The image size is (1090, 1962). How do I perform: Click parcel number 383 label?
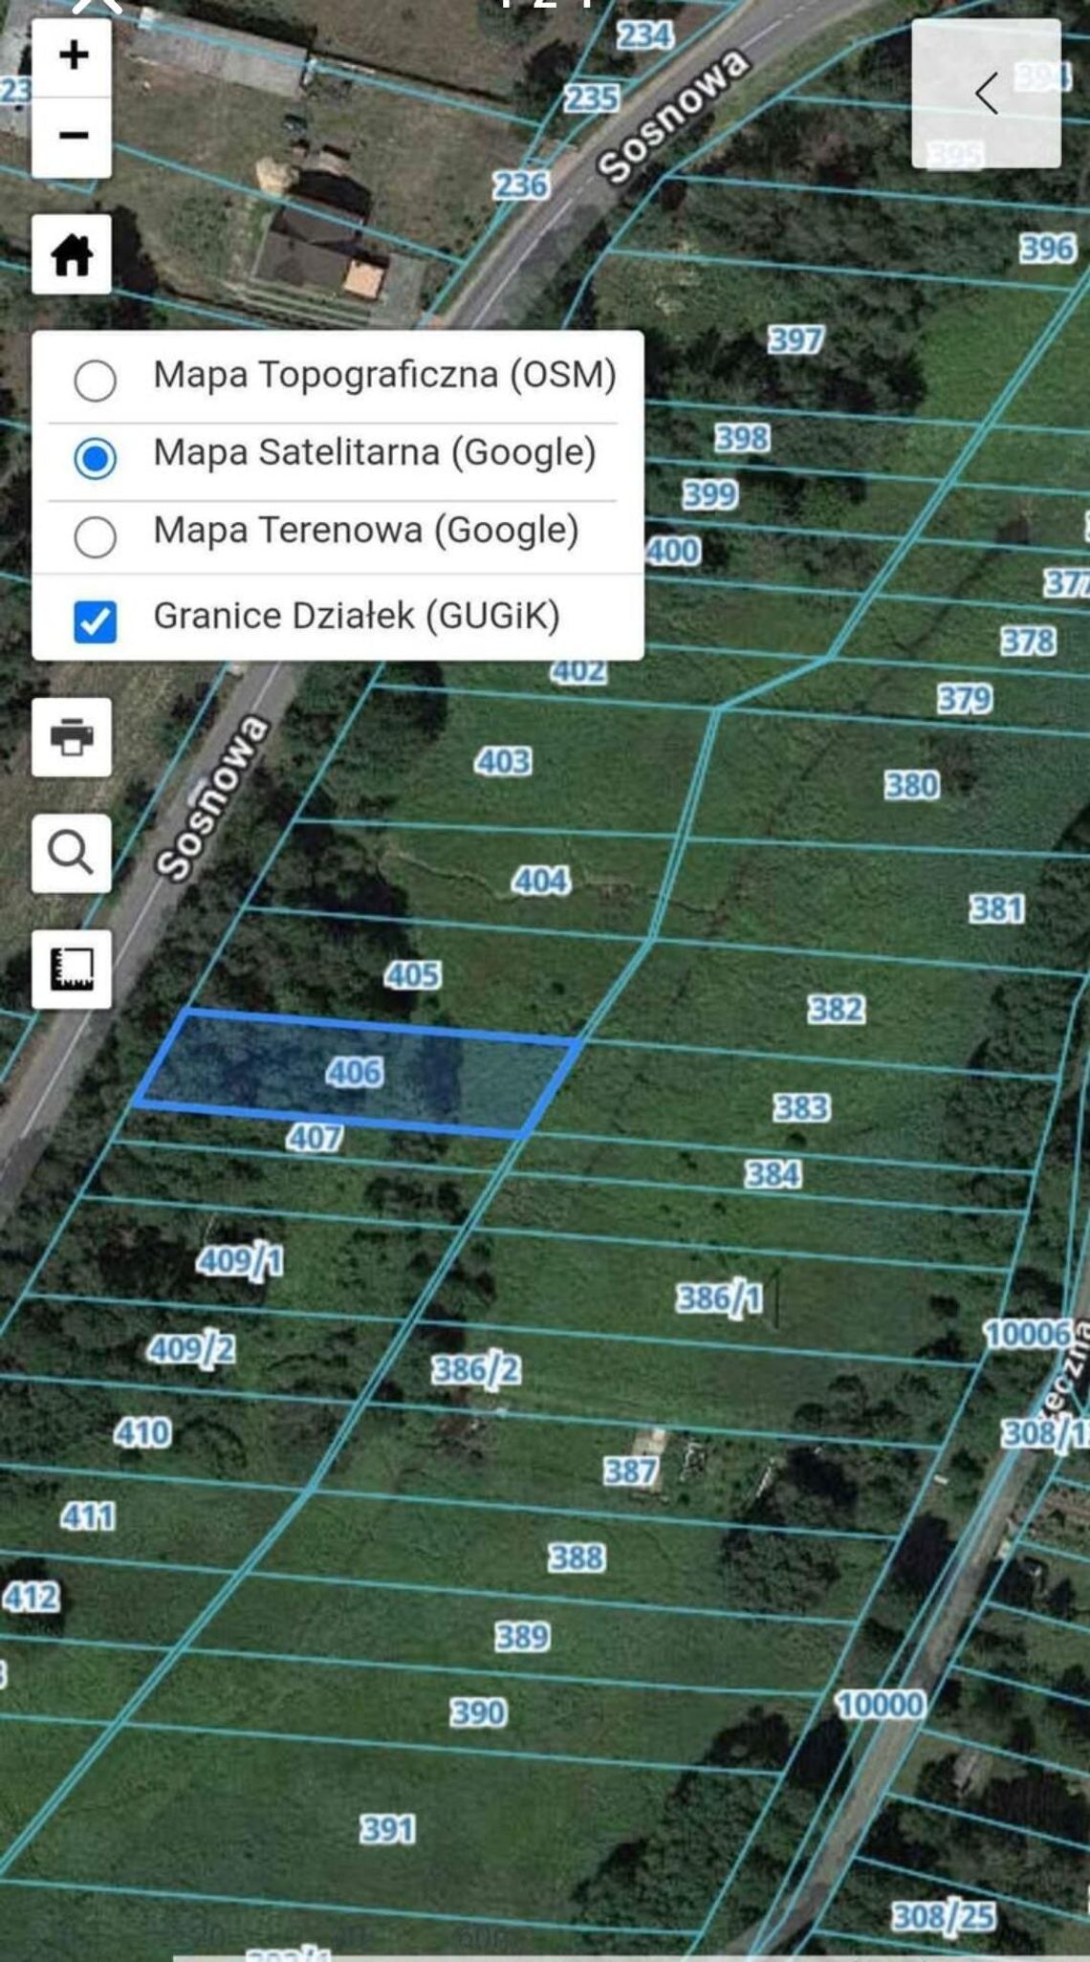(801, 1107)
